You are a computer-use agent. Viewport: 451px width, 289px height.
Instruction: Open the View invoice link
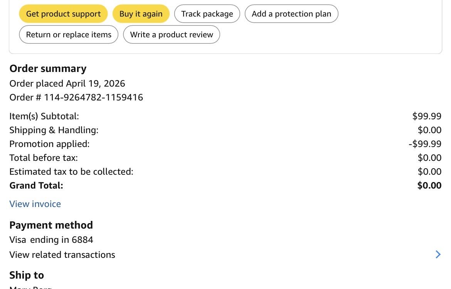(35, 204)
